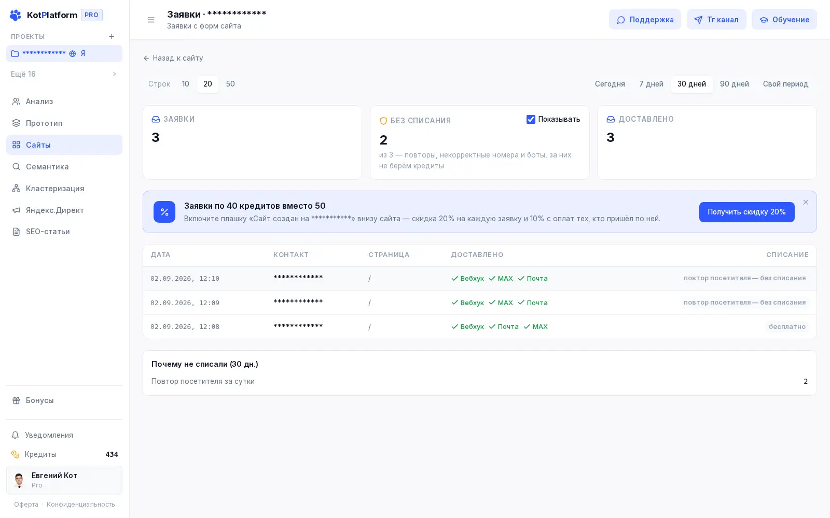Toggle the sidebar with the hamburger menu icon
Viewport: 830px width, 518px height.
151,20
